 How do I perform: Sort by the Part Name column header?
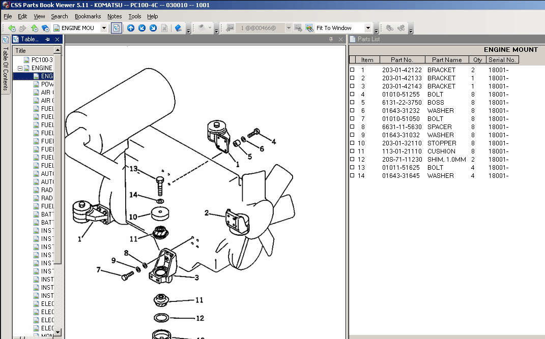[447, 59]
